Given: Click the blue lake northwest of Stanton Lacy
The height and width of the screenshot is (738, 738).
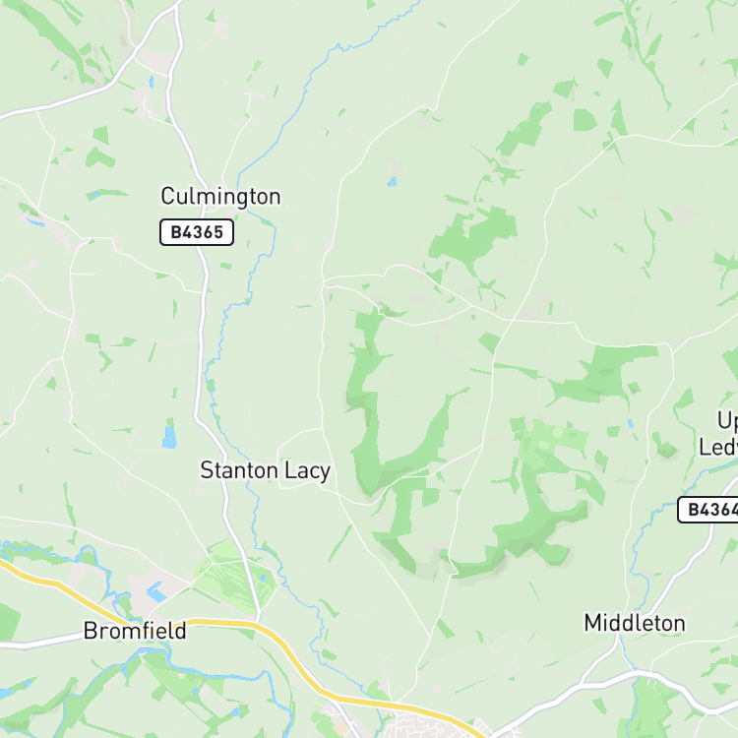Looking at the screenshot, I should (x=169, y=437).
